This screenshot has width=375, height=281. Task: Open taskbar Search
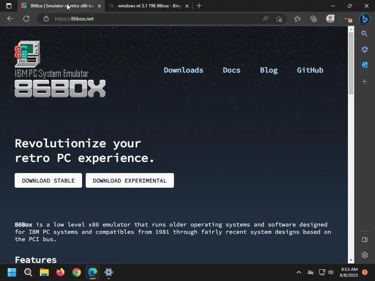coord(28,272)
